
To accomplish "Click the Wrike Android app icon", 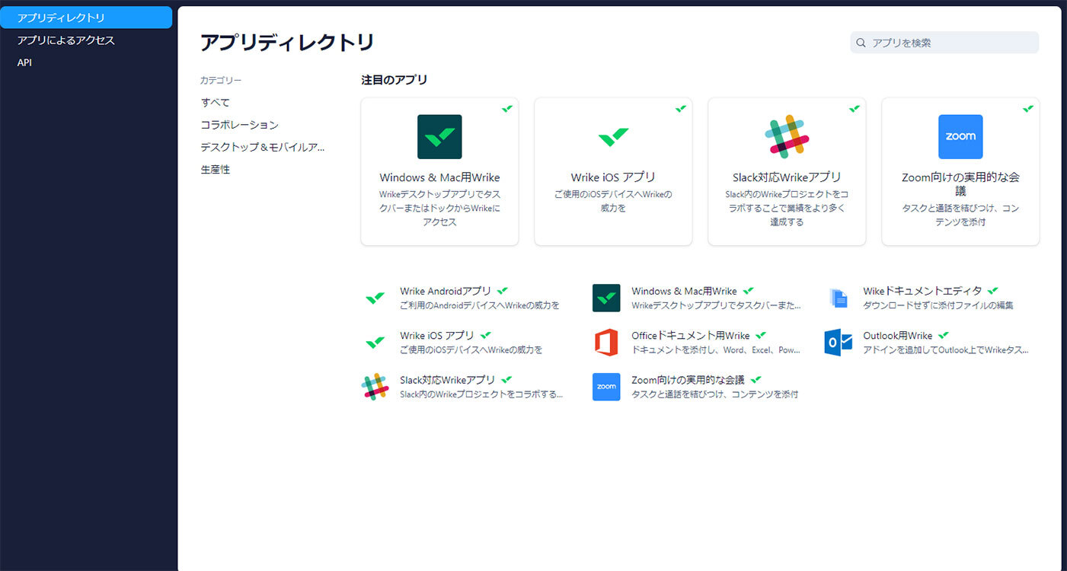I will coord(375,298).
